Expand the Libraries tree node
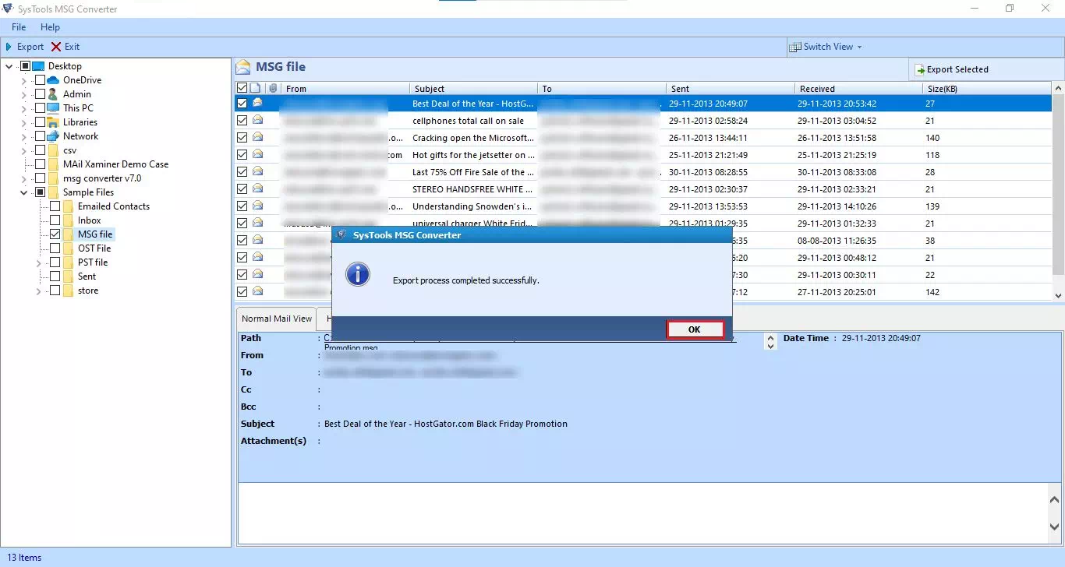 tap(23, 122)
